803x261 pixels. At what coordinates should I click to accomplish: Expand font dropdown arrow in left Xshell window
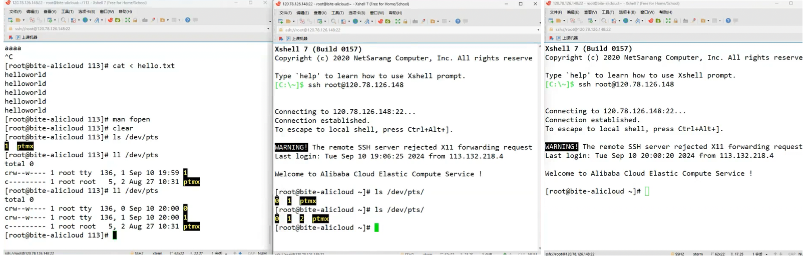click(102, 20)
